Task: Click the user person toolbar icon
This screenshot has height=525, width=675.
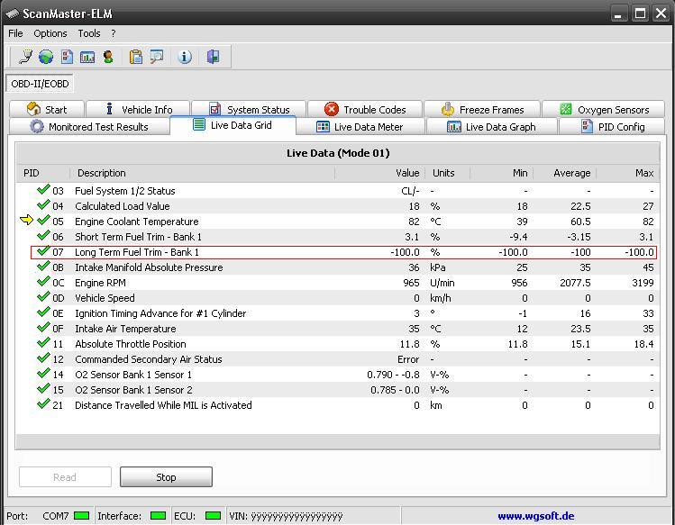Action: tap(108, 57)
